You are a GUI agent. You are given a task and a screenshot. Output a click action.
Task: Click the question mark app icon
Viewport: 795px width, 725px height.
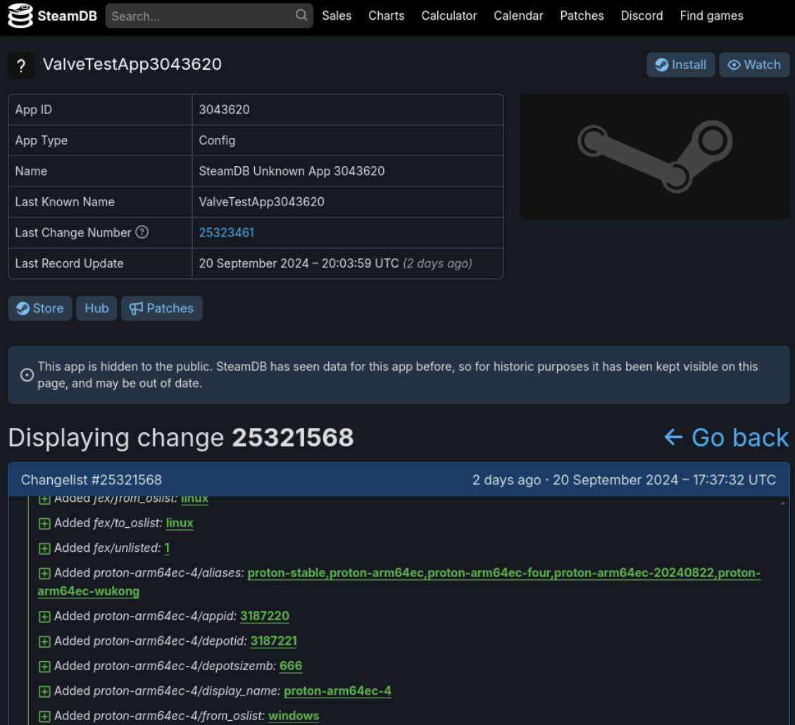(21, 65)
